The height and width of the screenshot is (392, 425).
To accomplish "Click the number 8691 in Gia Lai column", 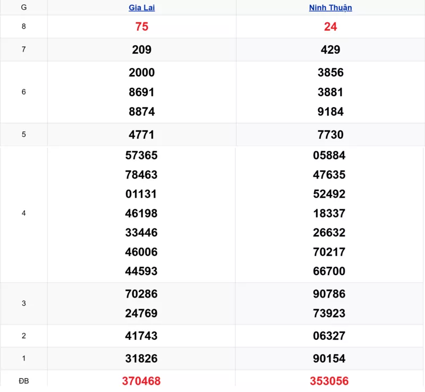I will tap(142, 92).
